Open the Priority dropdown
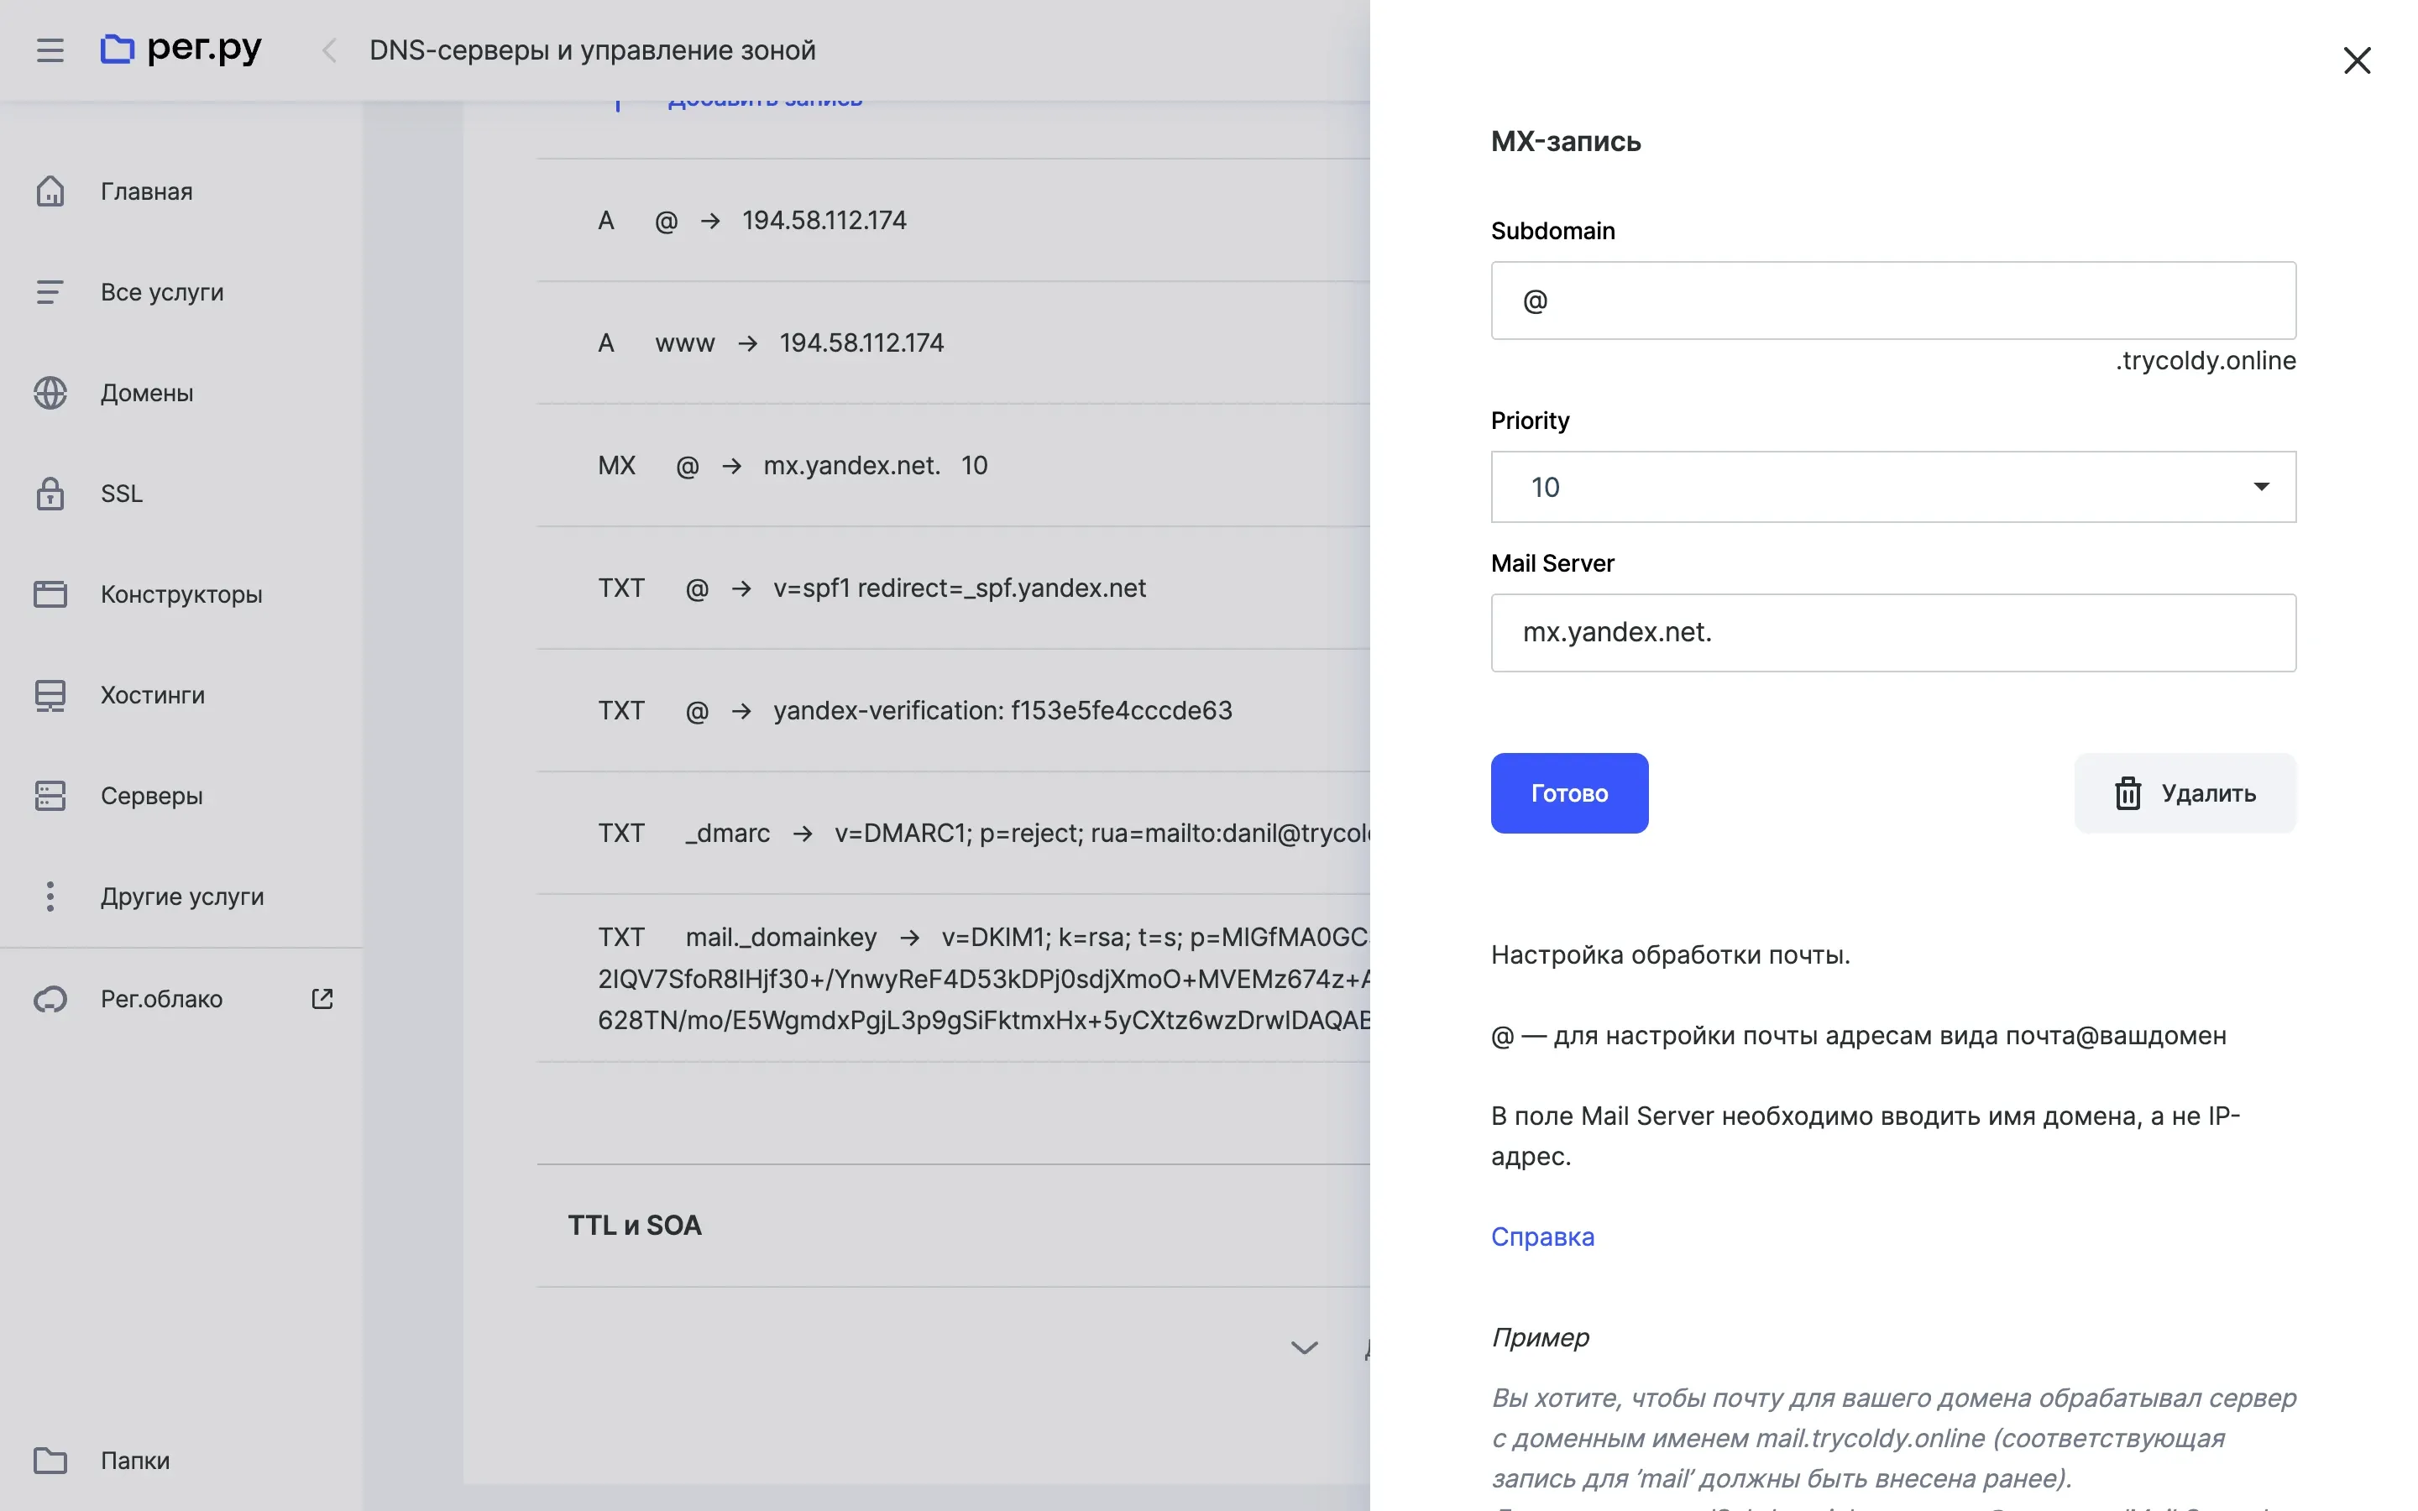 pyautogui.click(x=1892, y=487)
